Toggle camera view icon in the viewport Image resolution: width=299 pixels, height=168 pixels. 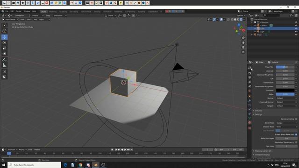pos(243,47)
